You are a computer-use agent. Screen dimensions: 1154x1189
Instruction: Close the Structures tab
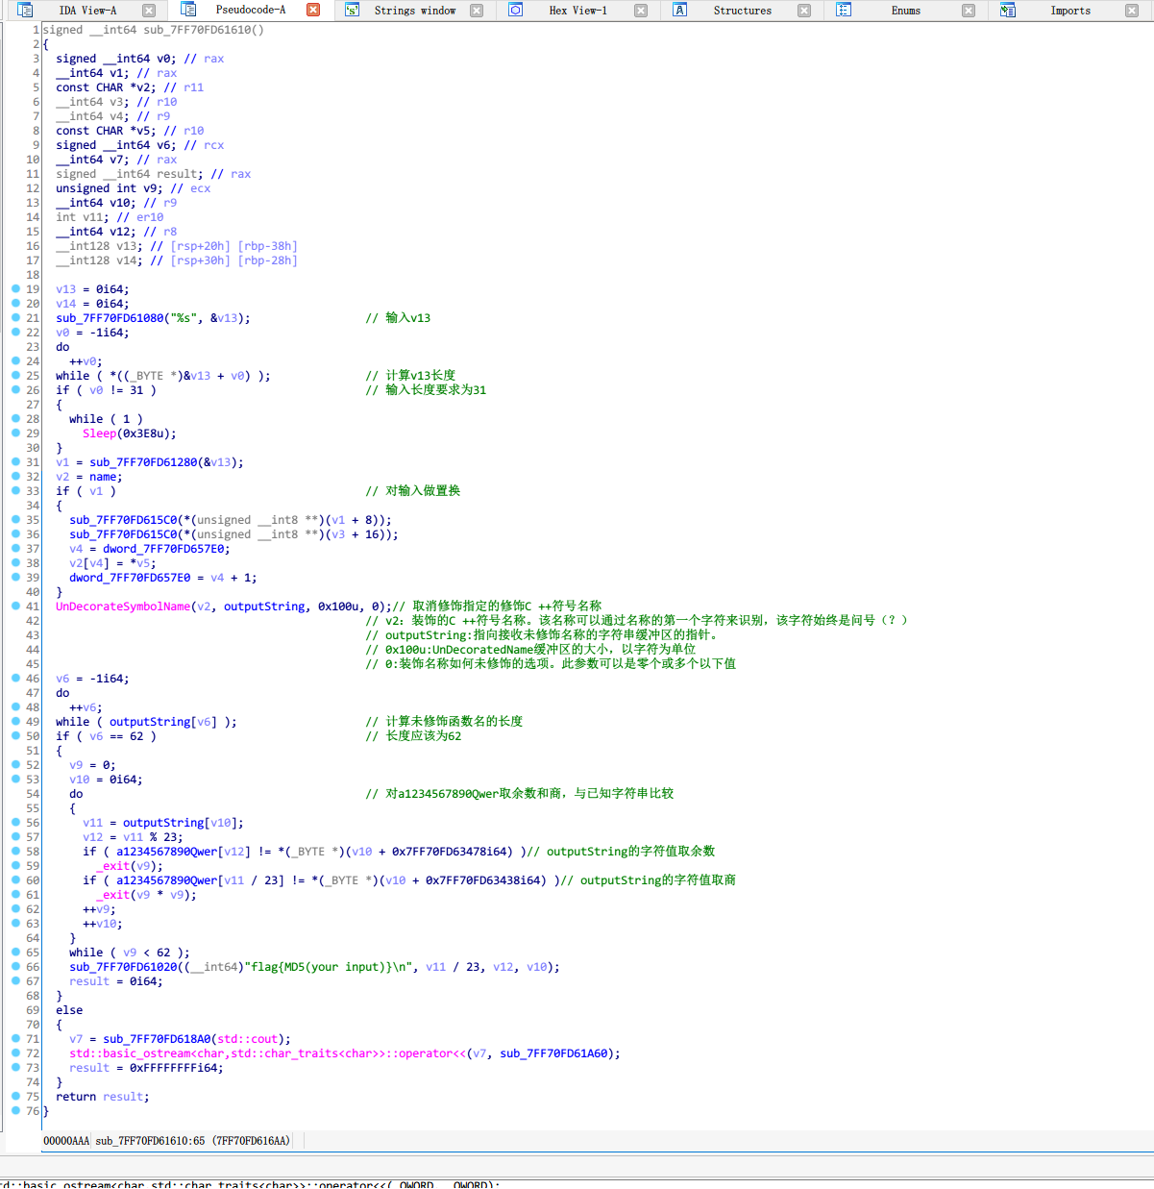(x=804, y=11)
